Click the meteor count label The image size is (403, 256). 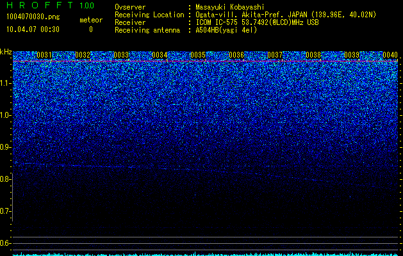click(91, 20)
